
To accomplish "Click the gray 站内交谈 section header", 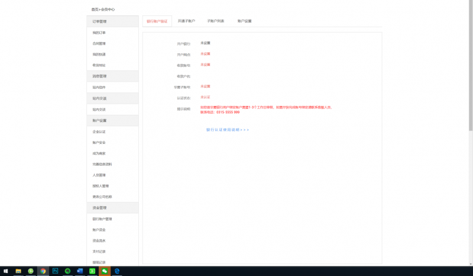I will click(x=112, y=98).
